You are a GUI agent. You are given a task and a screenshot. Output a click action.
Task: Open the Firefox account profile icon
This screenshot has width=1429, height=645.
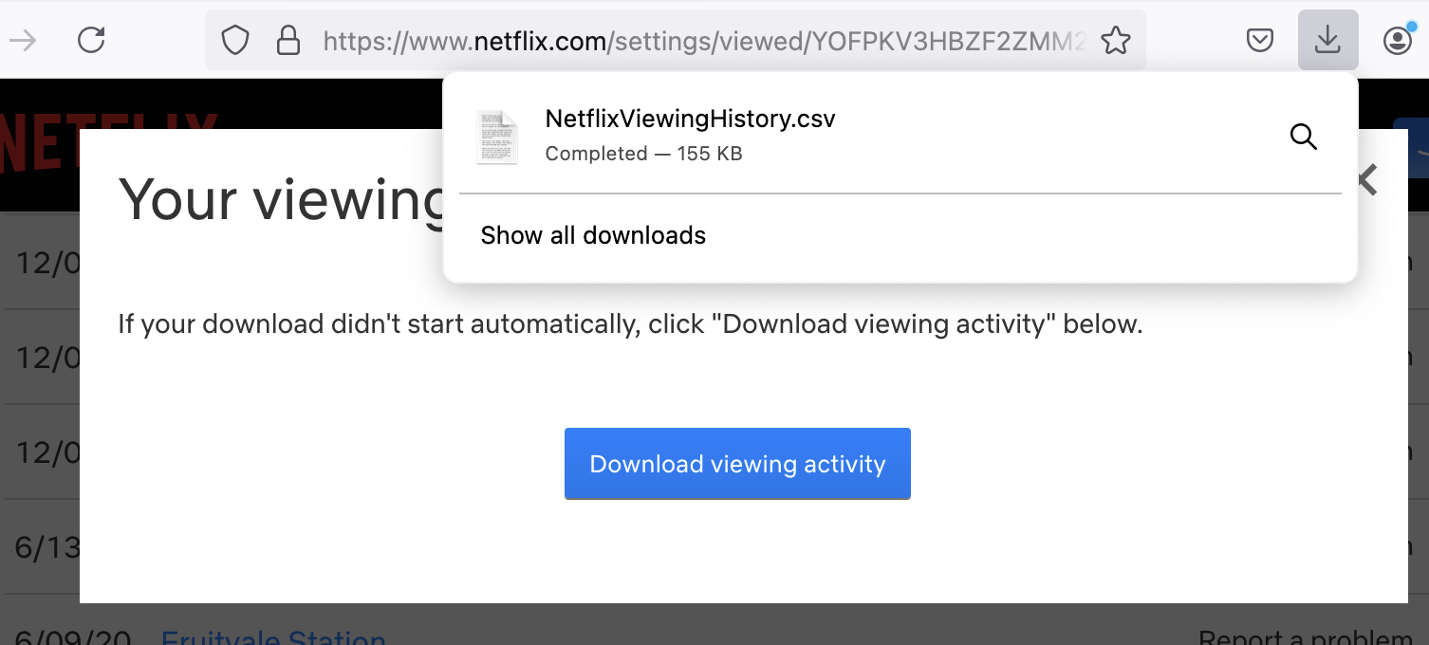click(x=1397, y=40)
